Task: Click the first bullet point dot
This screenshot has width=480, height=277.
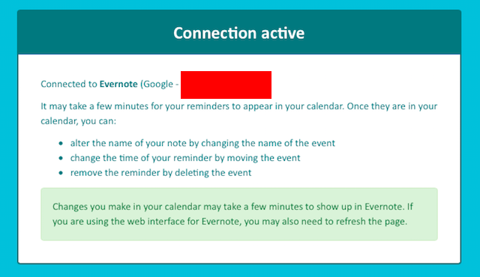Action: pos(61,143)
